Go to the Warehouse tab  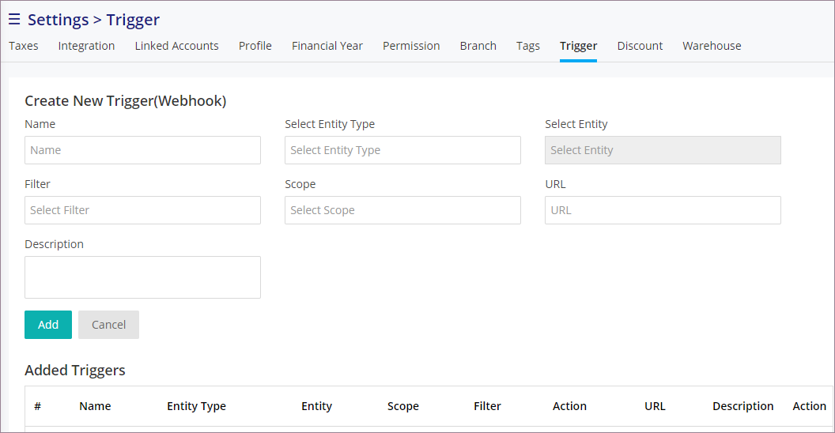click(712, 46)
